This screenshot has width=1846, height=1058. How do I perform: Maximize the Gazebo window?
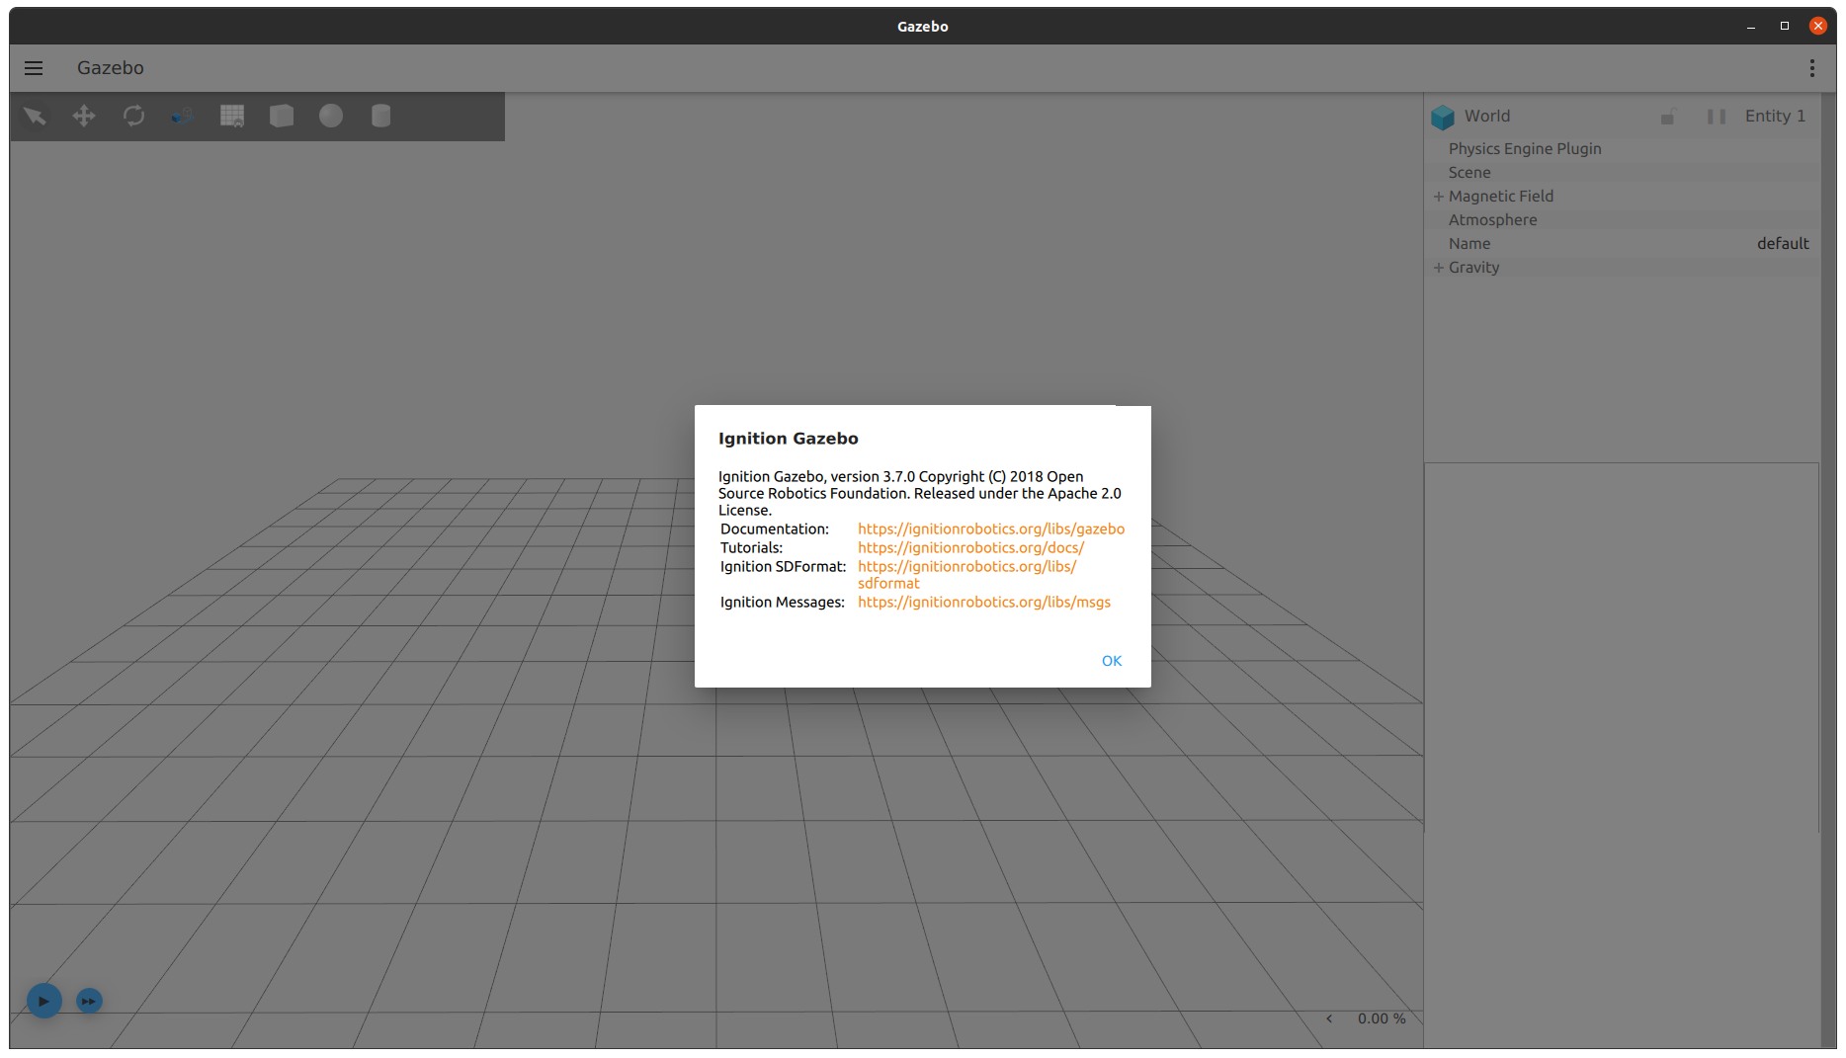coord(1785,27)
